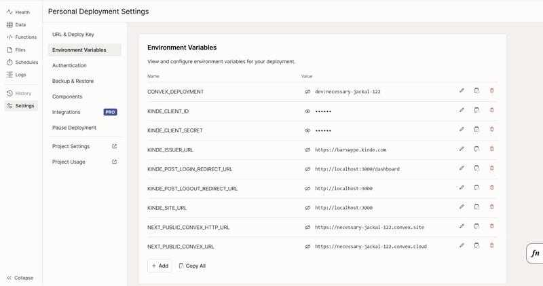Open Integrations PRO settings
543x286 pixels.
pyautogui.click(x=84, y=112)
